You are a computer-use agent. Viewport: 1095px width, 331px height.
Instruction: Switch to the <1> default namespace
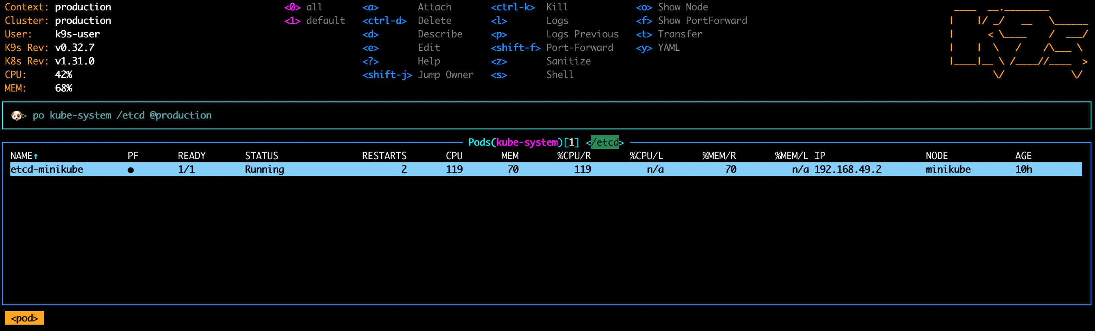pyautogui.click(x=315, y=21)
